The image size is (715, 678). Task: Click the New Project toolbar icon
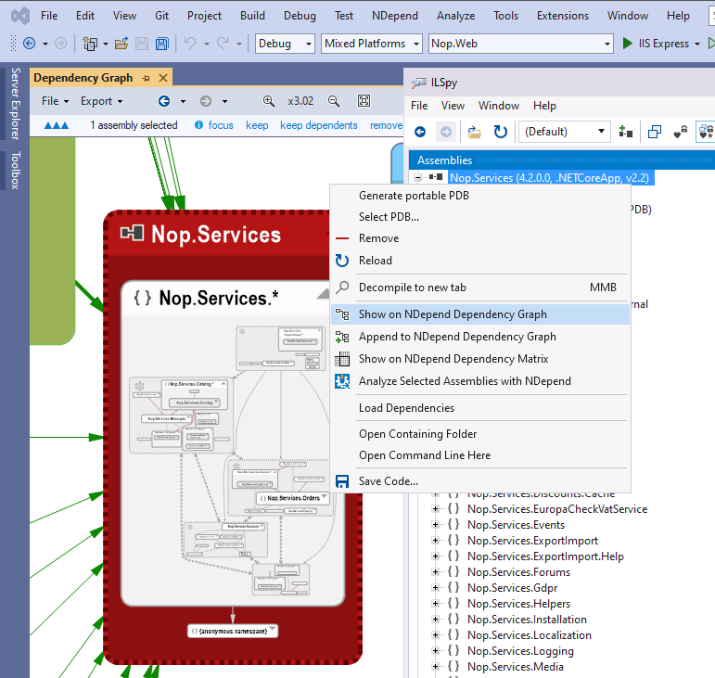pyautogui.click(x=90, y=44)
